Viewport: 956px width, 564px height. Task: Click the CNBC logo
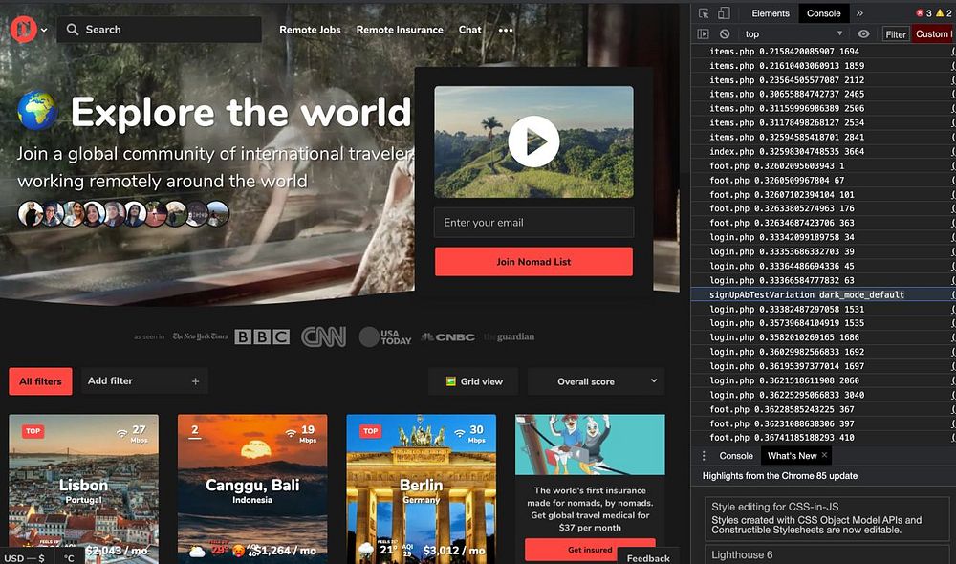pyautogui.click(x=448, y=336)
